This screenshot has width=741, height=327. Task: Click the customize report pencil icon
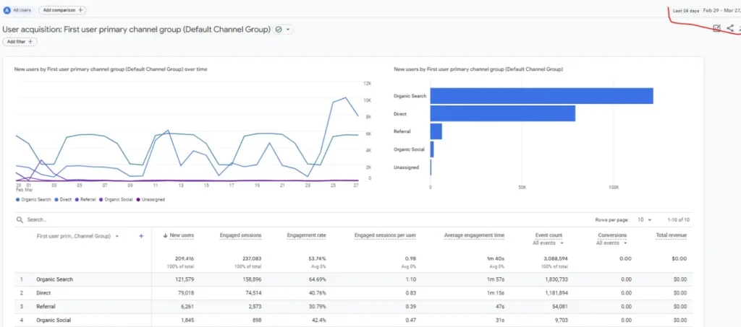[716, 28]
